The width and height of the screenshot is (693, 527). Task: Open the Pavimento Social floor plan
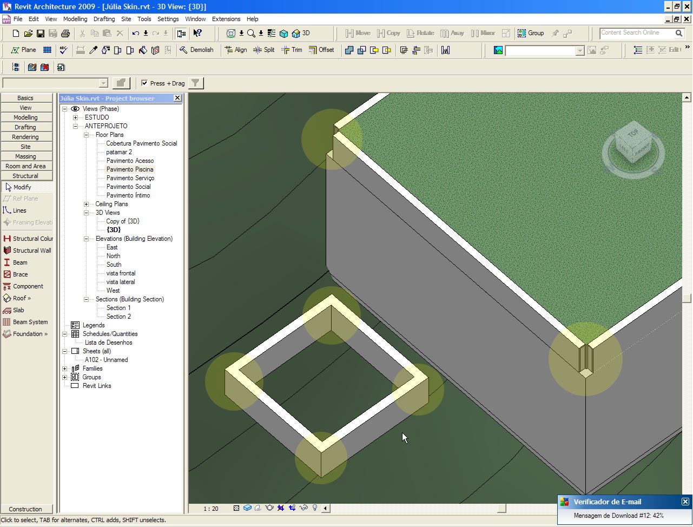point(128,187)
